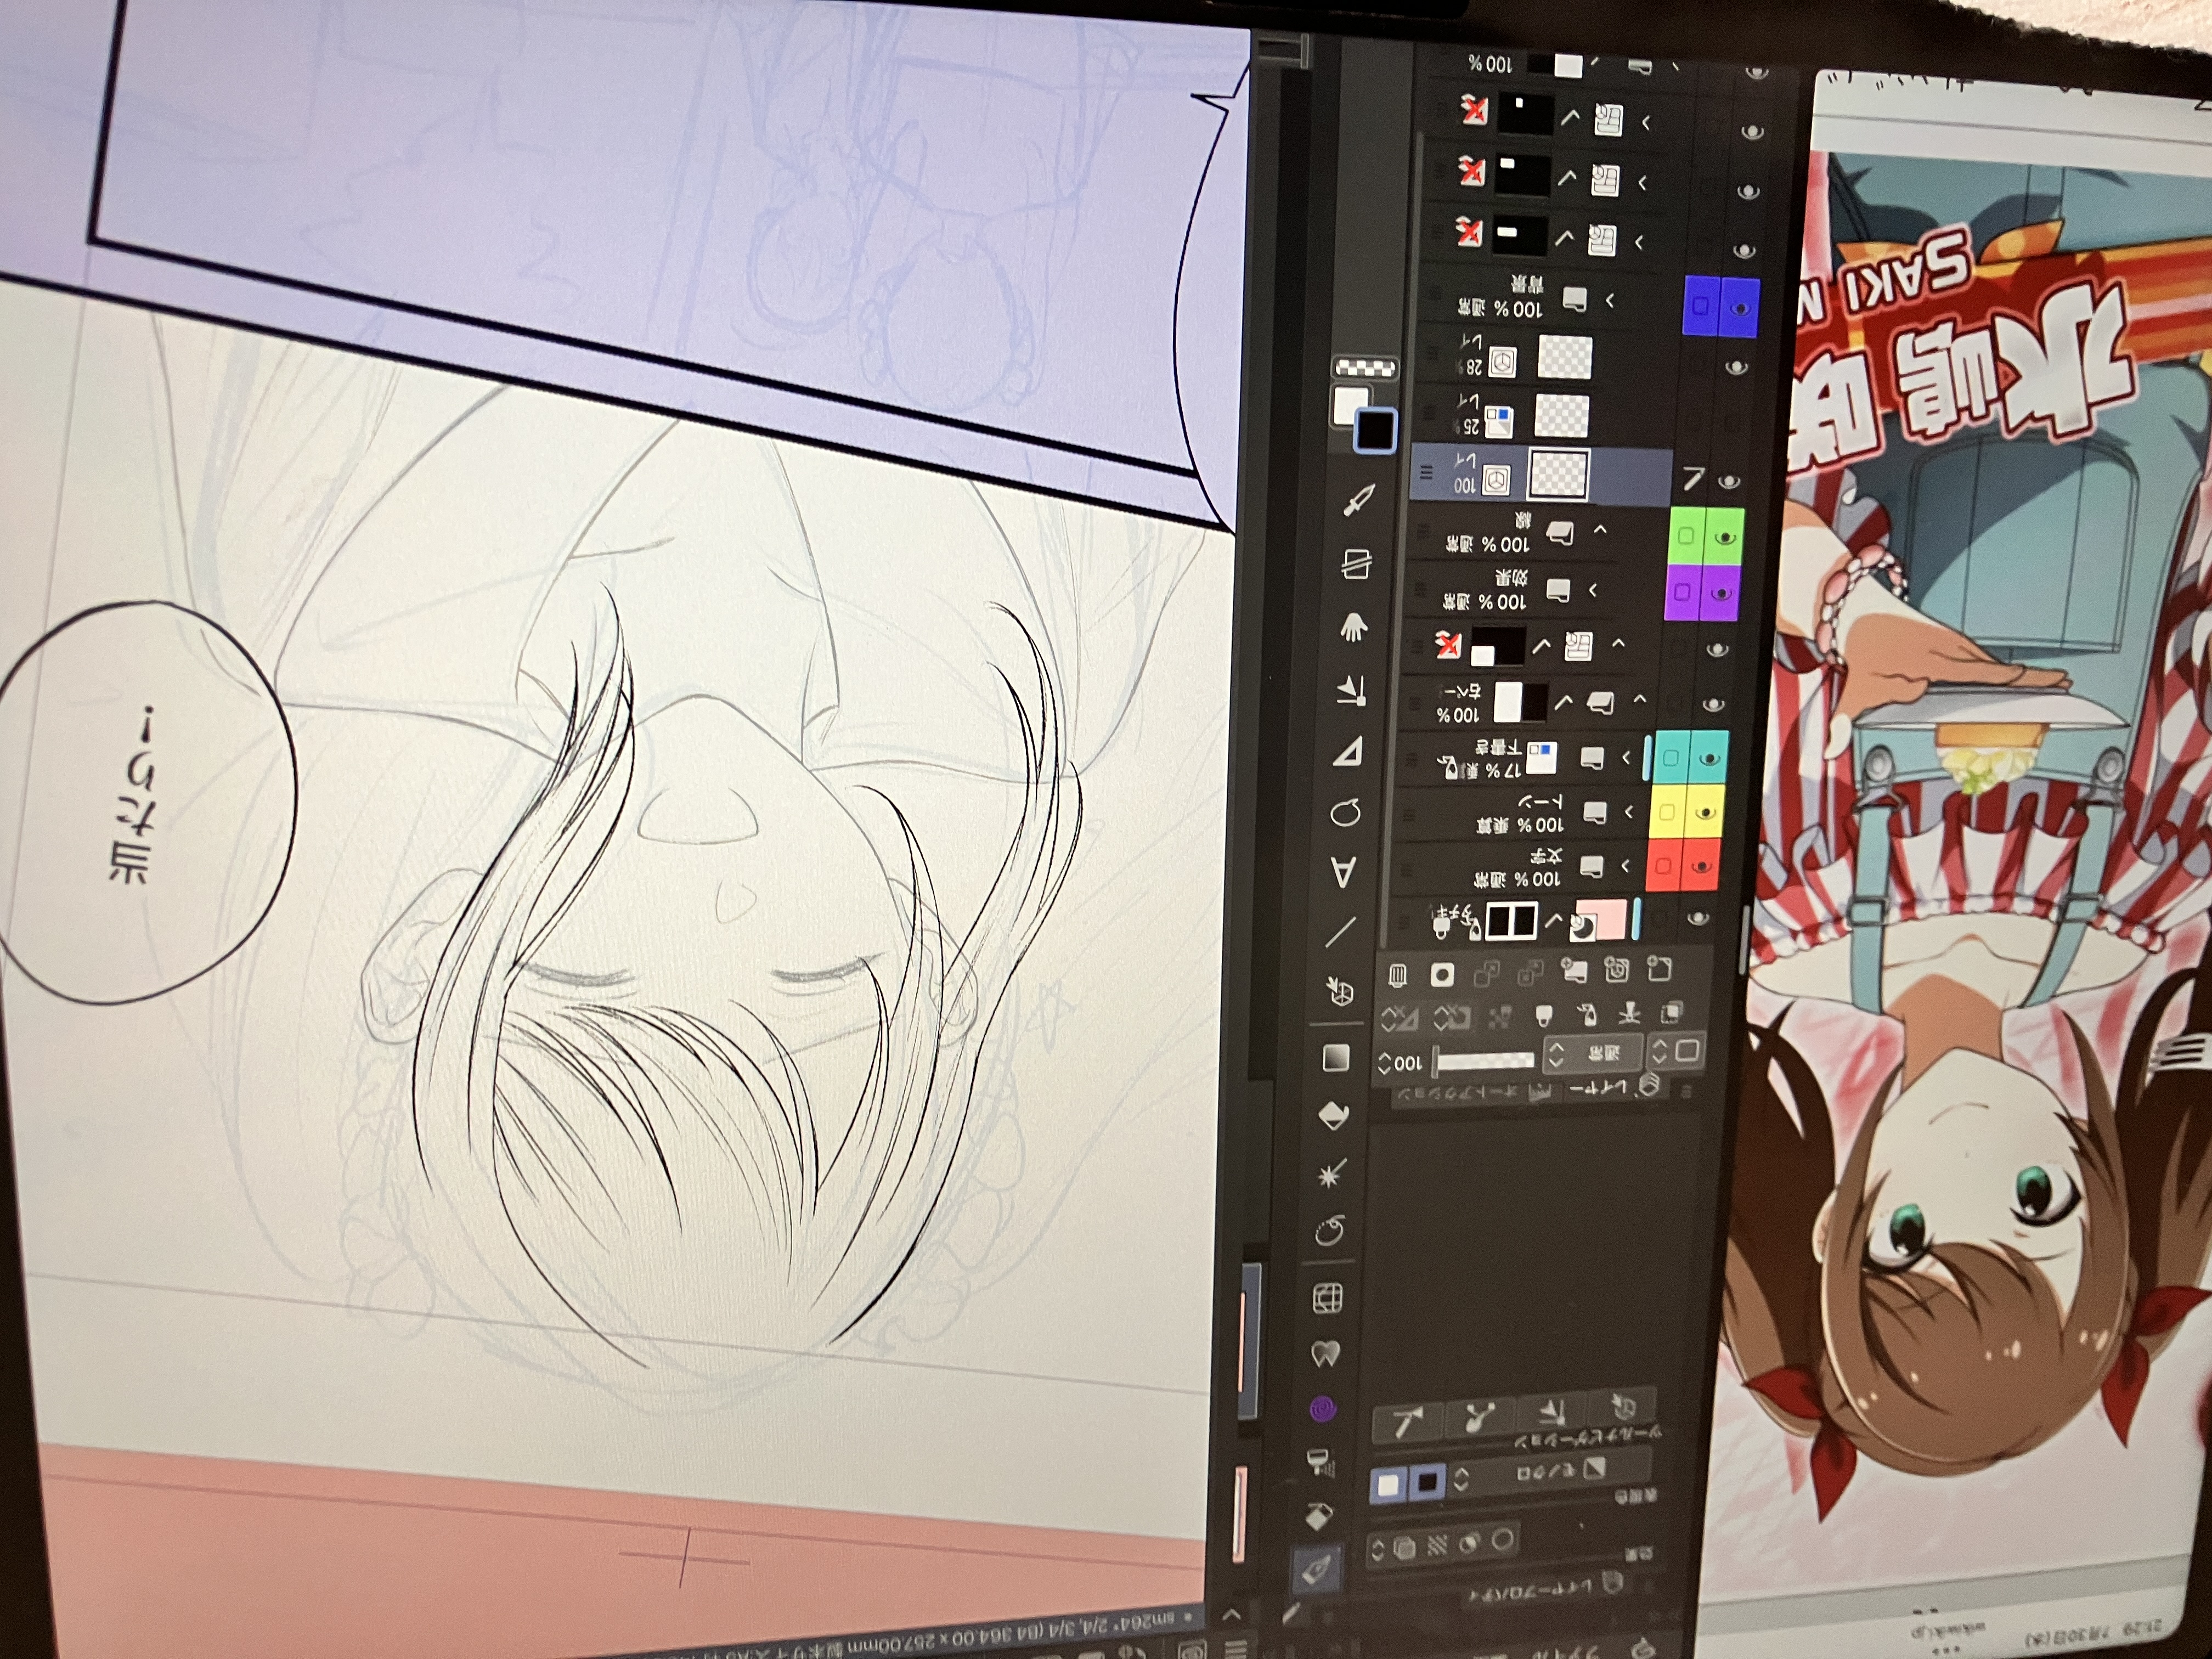
Task: Switch to the オートアクション tab
Action: (1470, 1094)
